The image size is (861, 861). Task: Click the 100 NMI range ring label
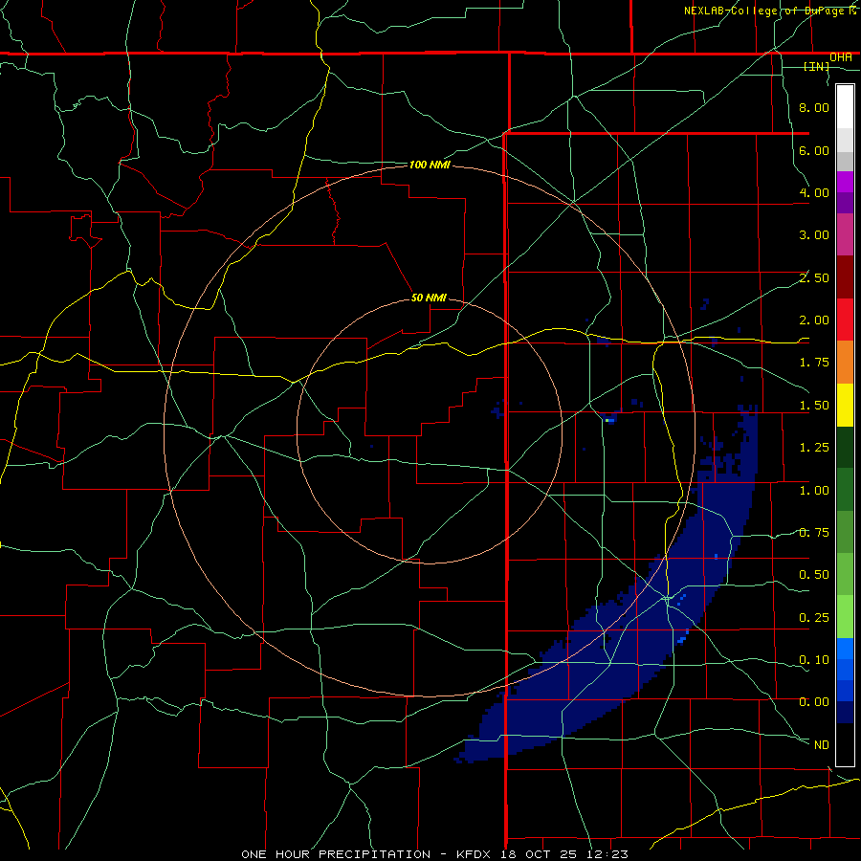[x=430, y=165]
